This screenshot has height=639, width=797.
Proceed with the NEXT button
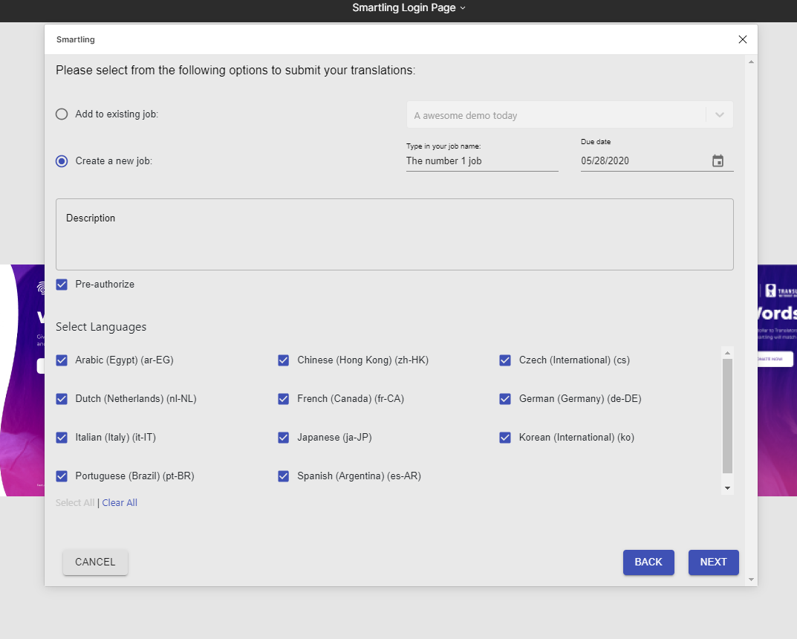[714, 562]
